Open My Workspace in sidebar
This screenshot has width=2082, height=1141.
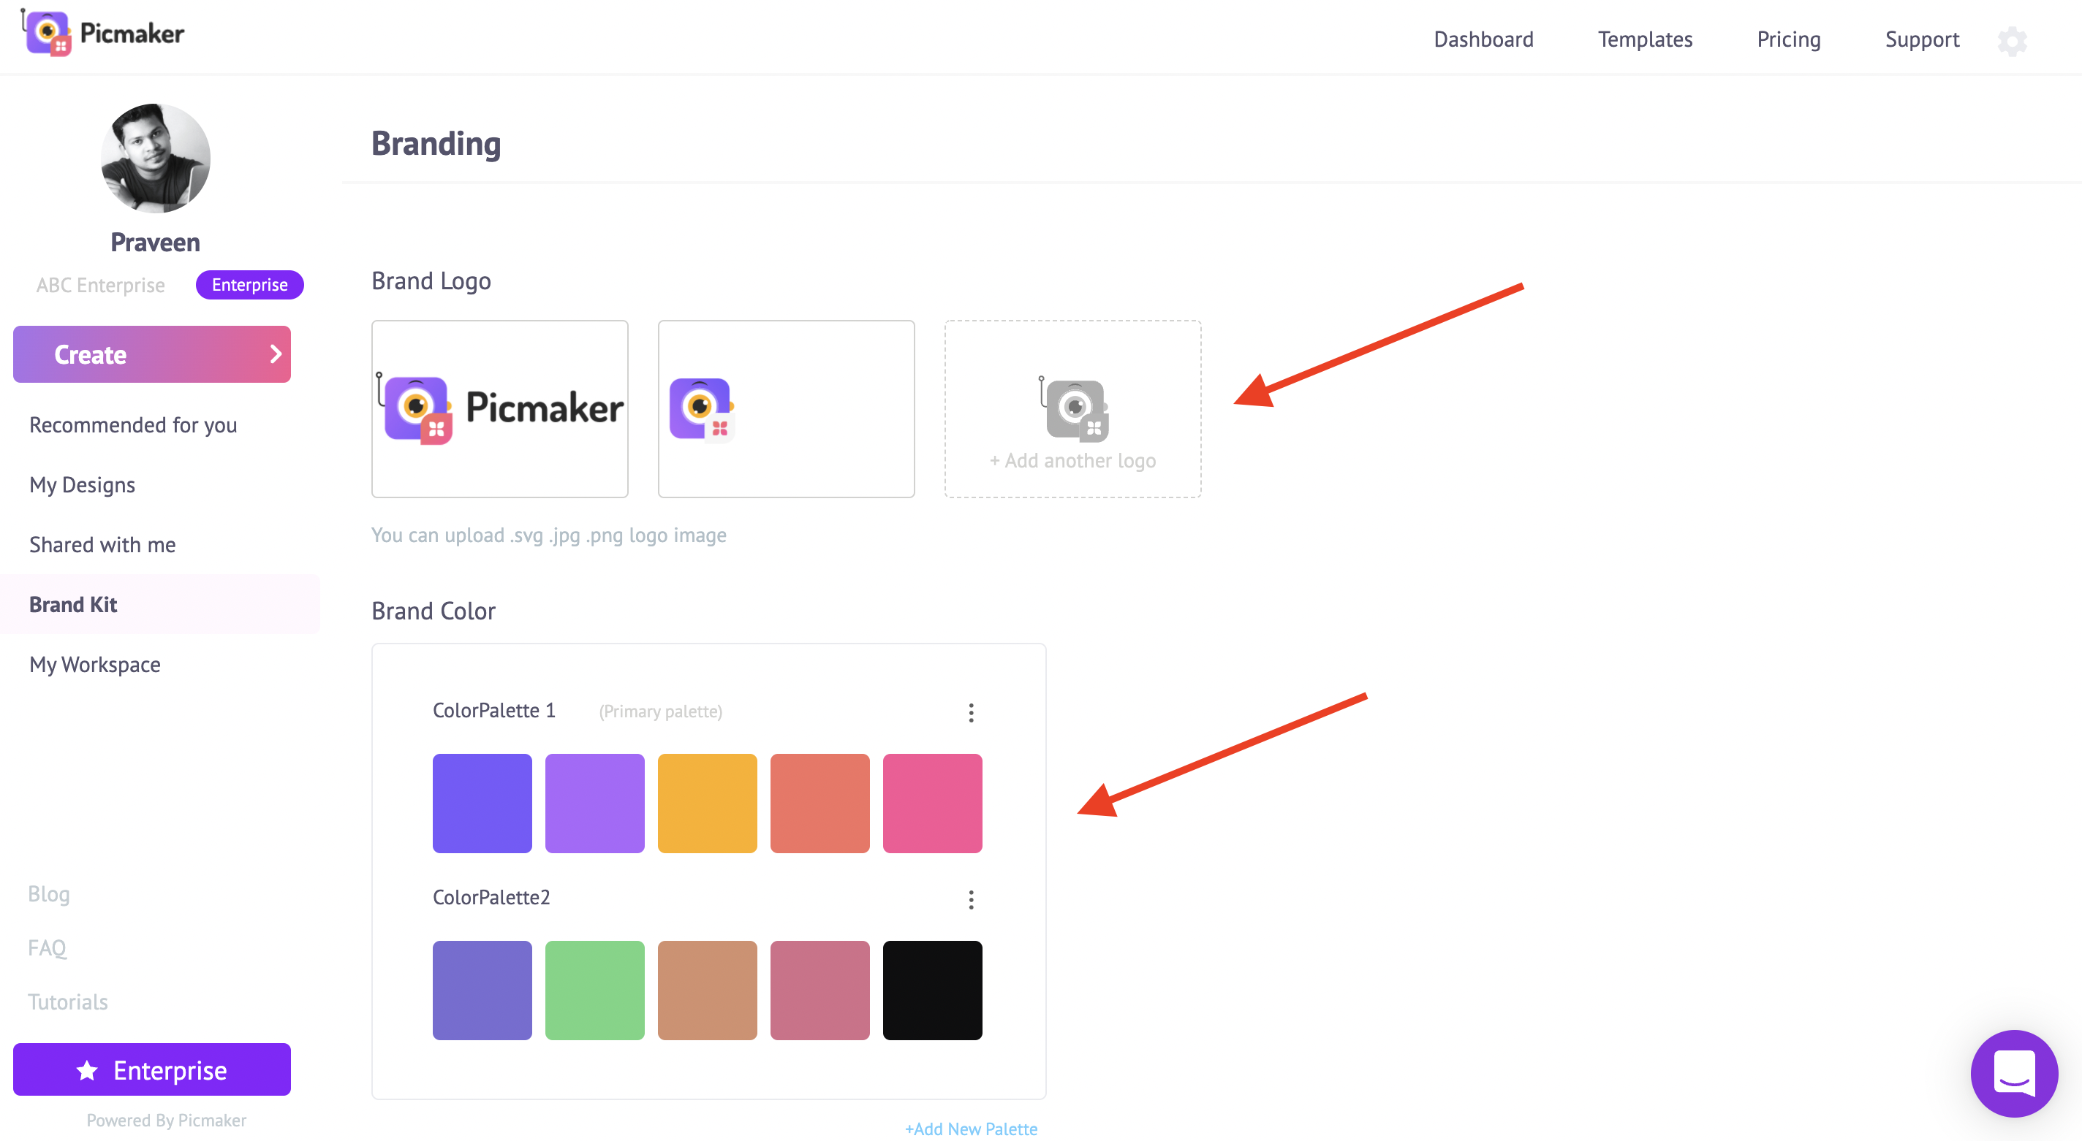(x=94, y=664)
